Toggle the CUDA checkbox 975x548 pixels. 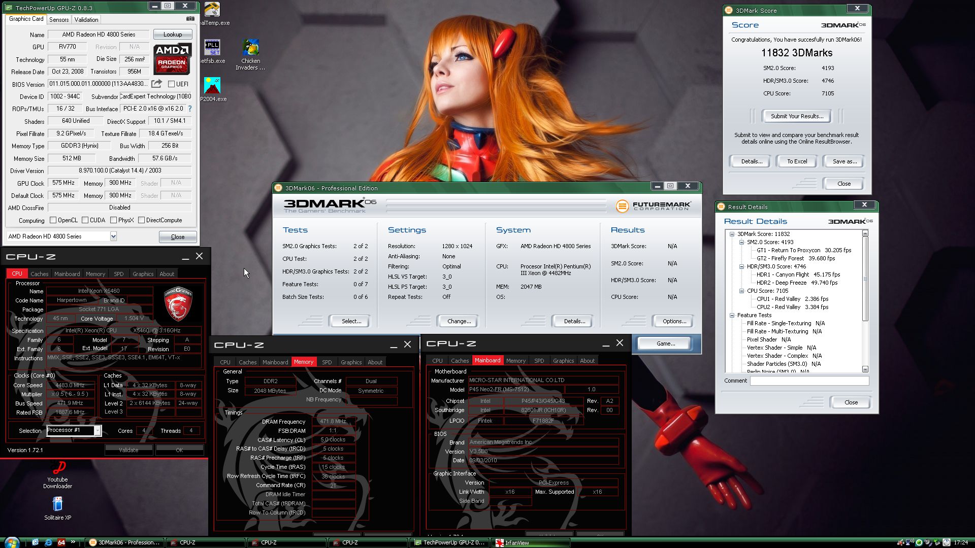click(x=85, y=220)
